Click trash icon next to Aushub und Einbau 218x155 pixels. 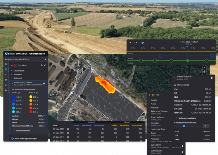coord(44,83)
